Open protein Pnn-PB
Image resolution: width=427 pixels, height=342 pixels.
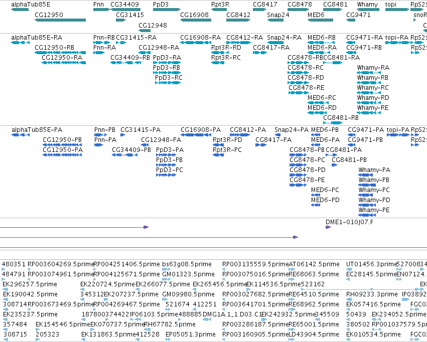point(105,130)
